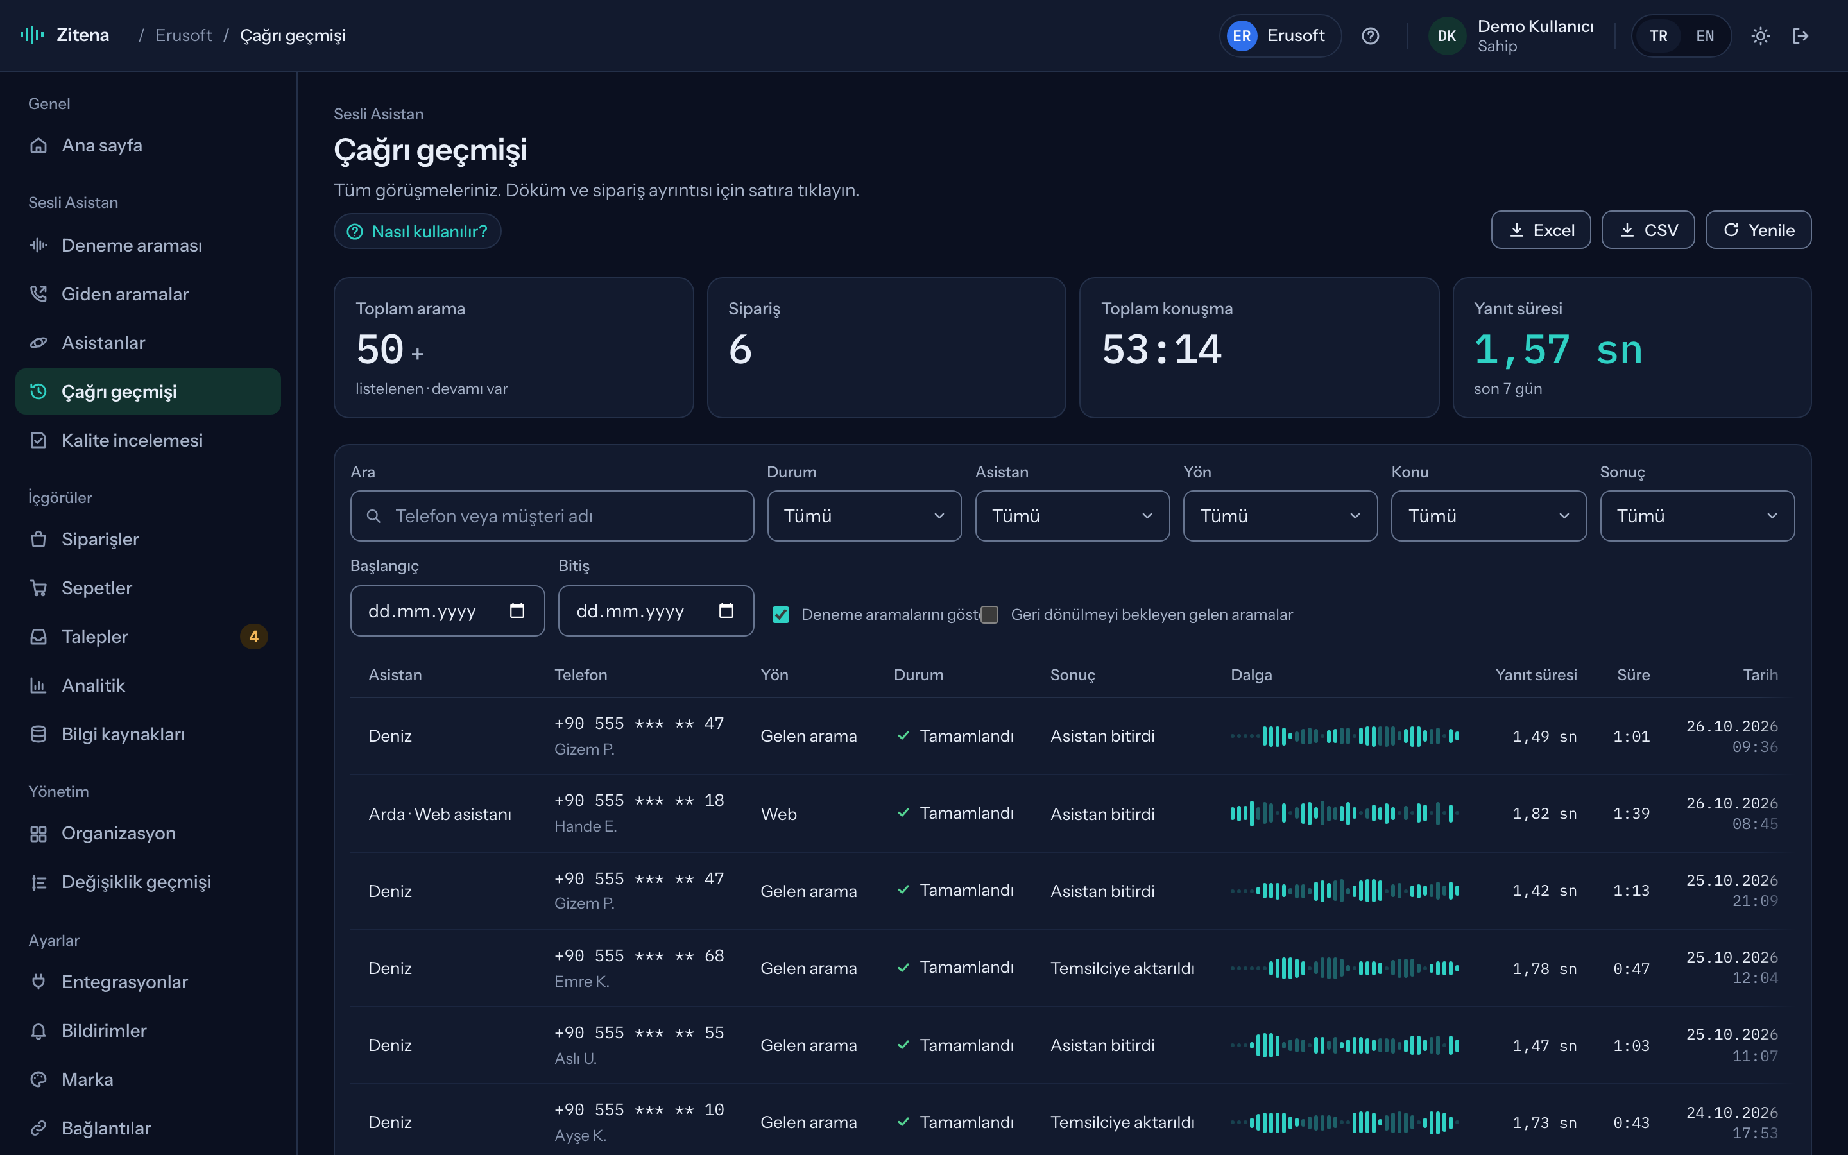
Task: Go to Entegrasyonlar settings
Action: 148,982
